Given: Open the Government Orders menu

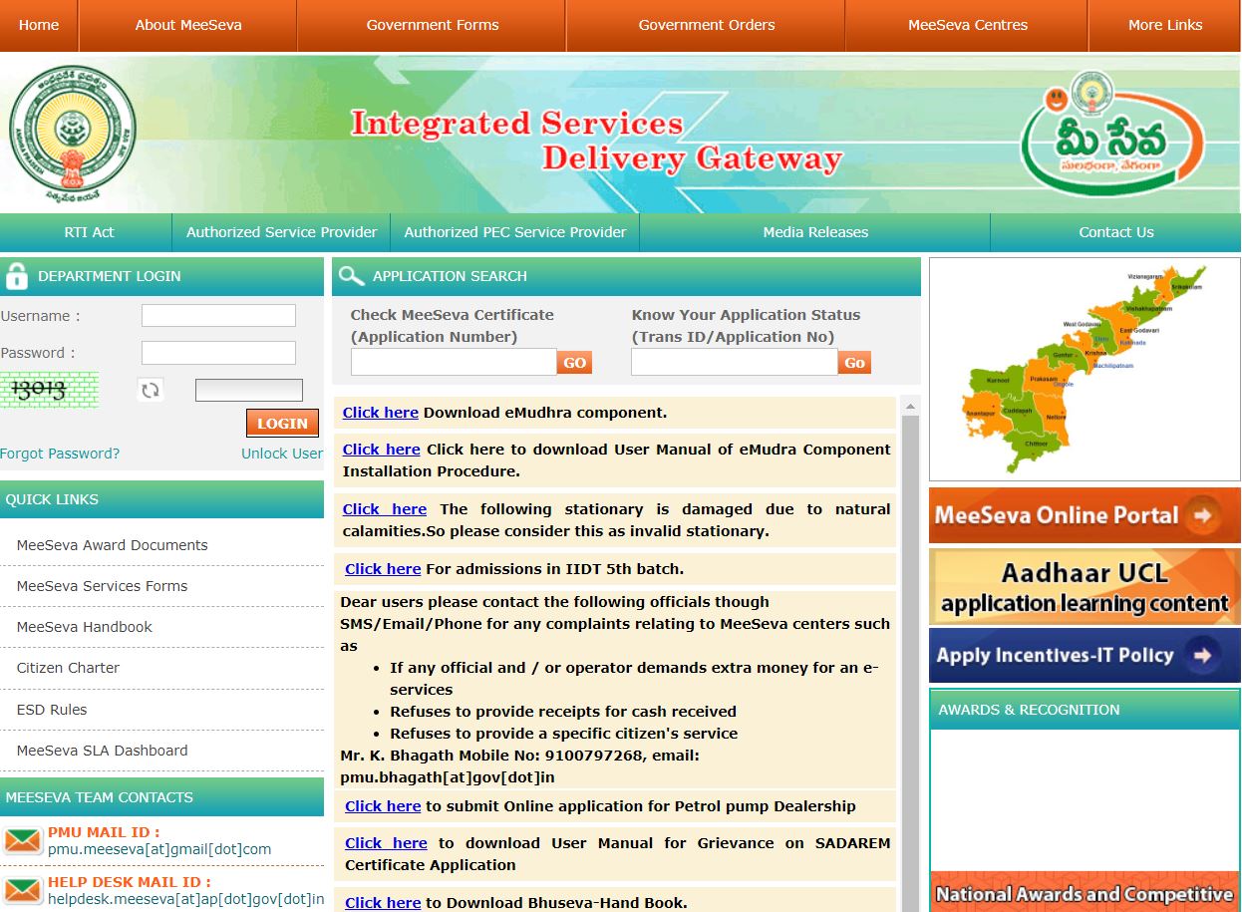Looking at the screenshot, I should (x=705, y=25).
